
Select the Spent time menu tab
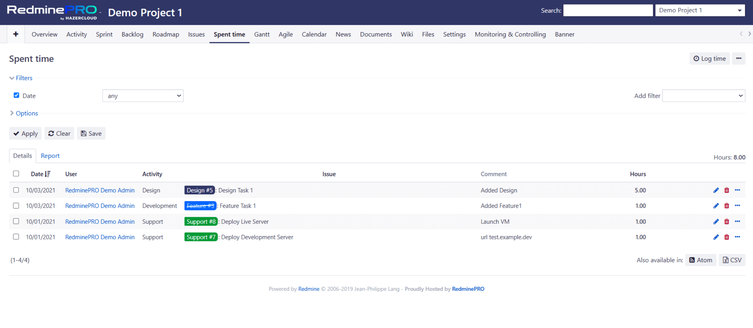[x=229, y=34]
